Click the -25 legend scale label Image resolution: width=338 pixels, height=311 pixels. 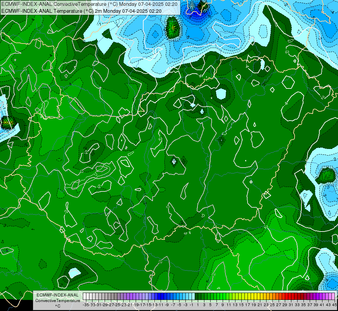(x=117, y=305)
